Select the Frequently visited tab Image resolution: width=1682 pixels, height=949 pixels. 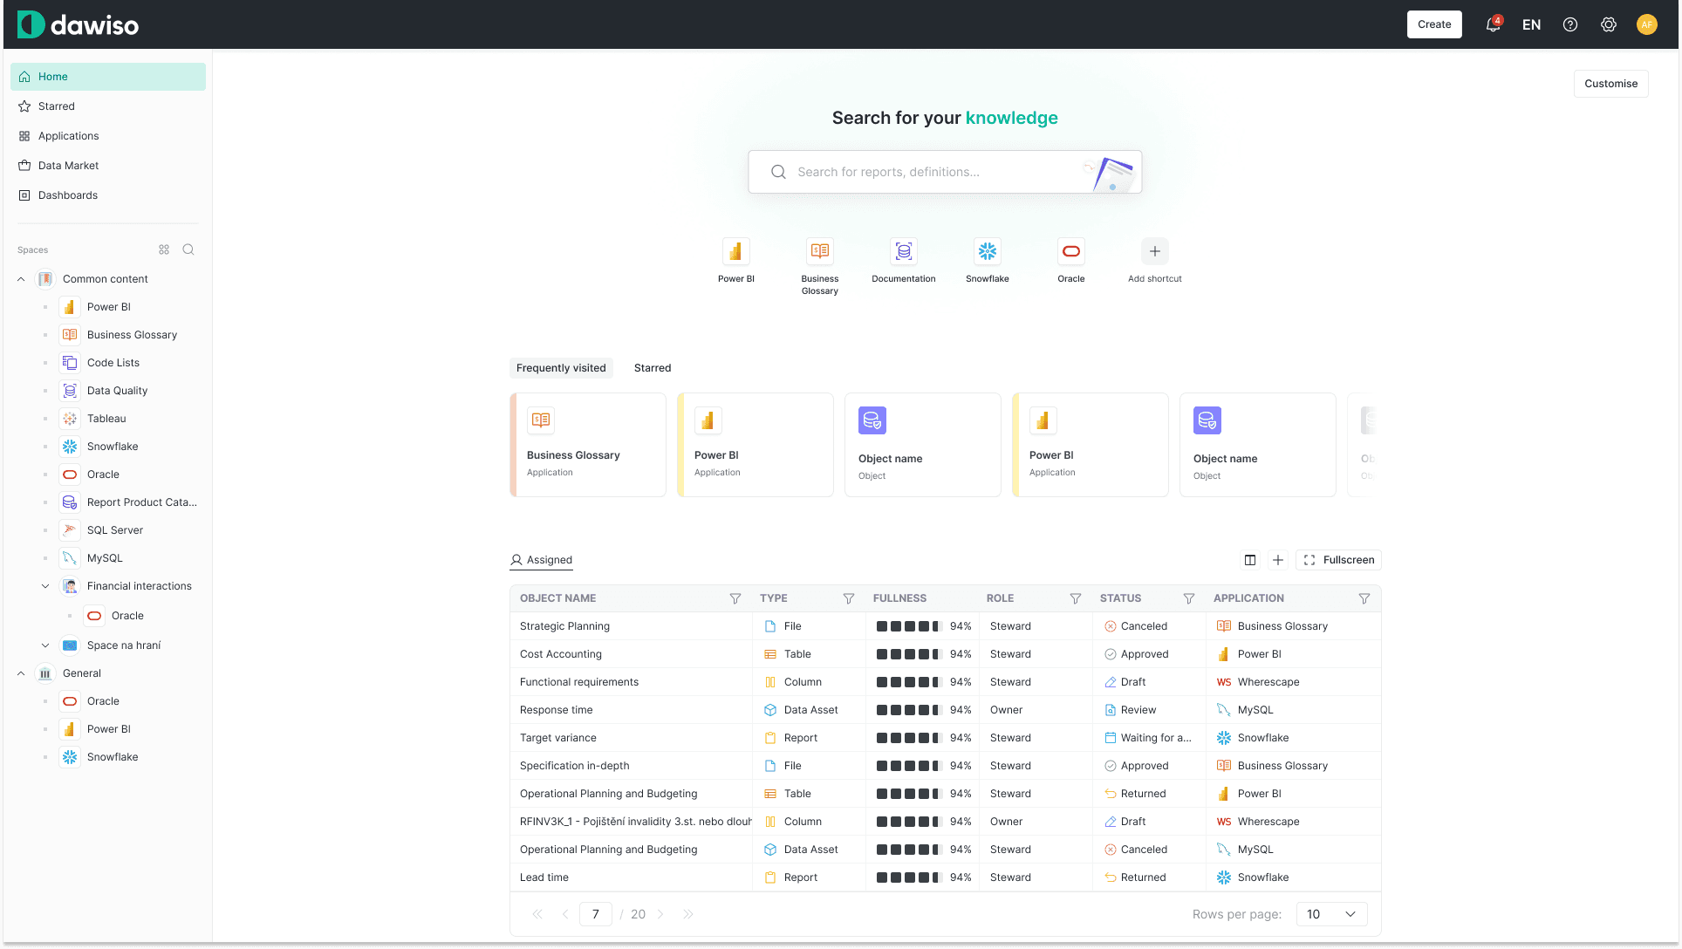coord(561,368)
